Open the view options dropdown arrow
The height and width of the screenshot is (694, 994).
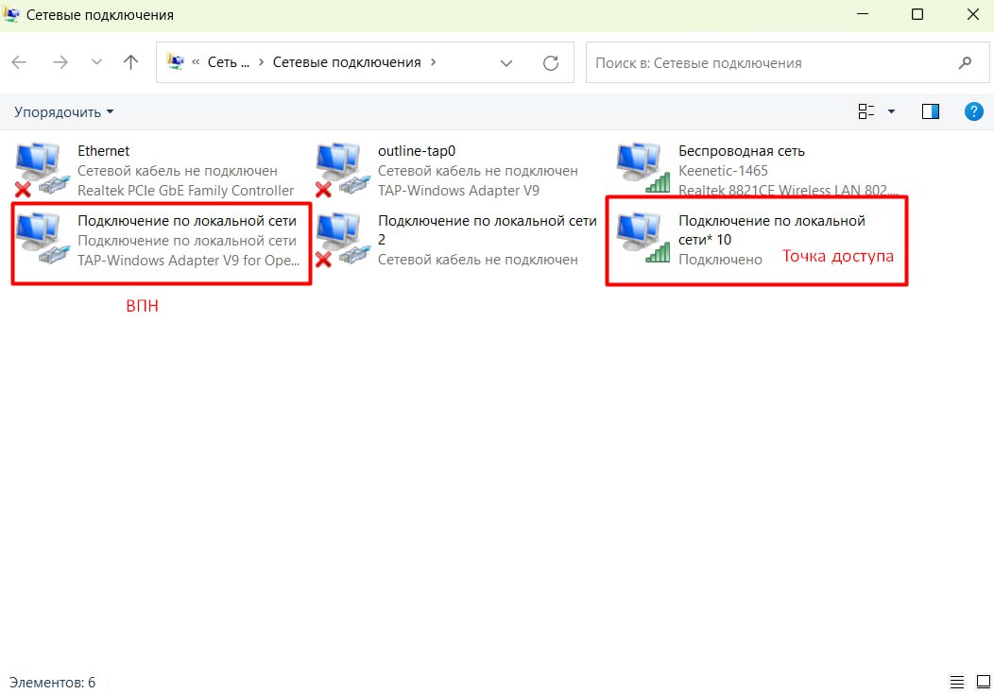tap(891, 111)
